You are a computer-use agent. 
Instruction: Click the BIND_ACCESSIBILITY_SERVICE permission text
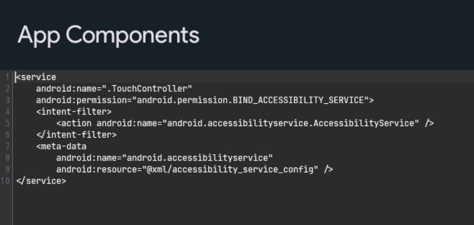(298, 100)
